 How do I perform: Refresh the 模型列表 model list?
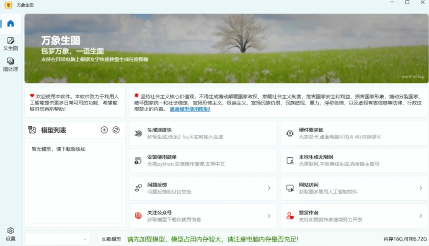[x=116, y=130]
